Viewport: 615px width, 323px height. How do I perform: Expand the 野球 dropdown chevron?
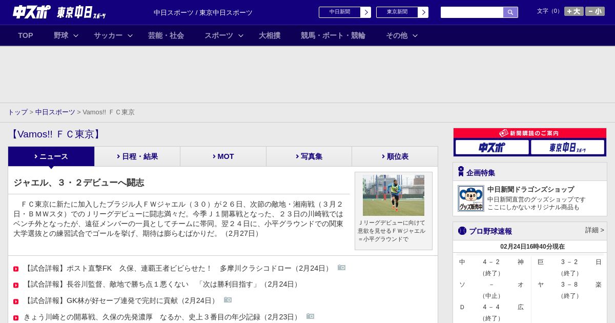[76, 35]
